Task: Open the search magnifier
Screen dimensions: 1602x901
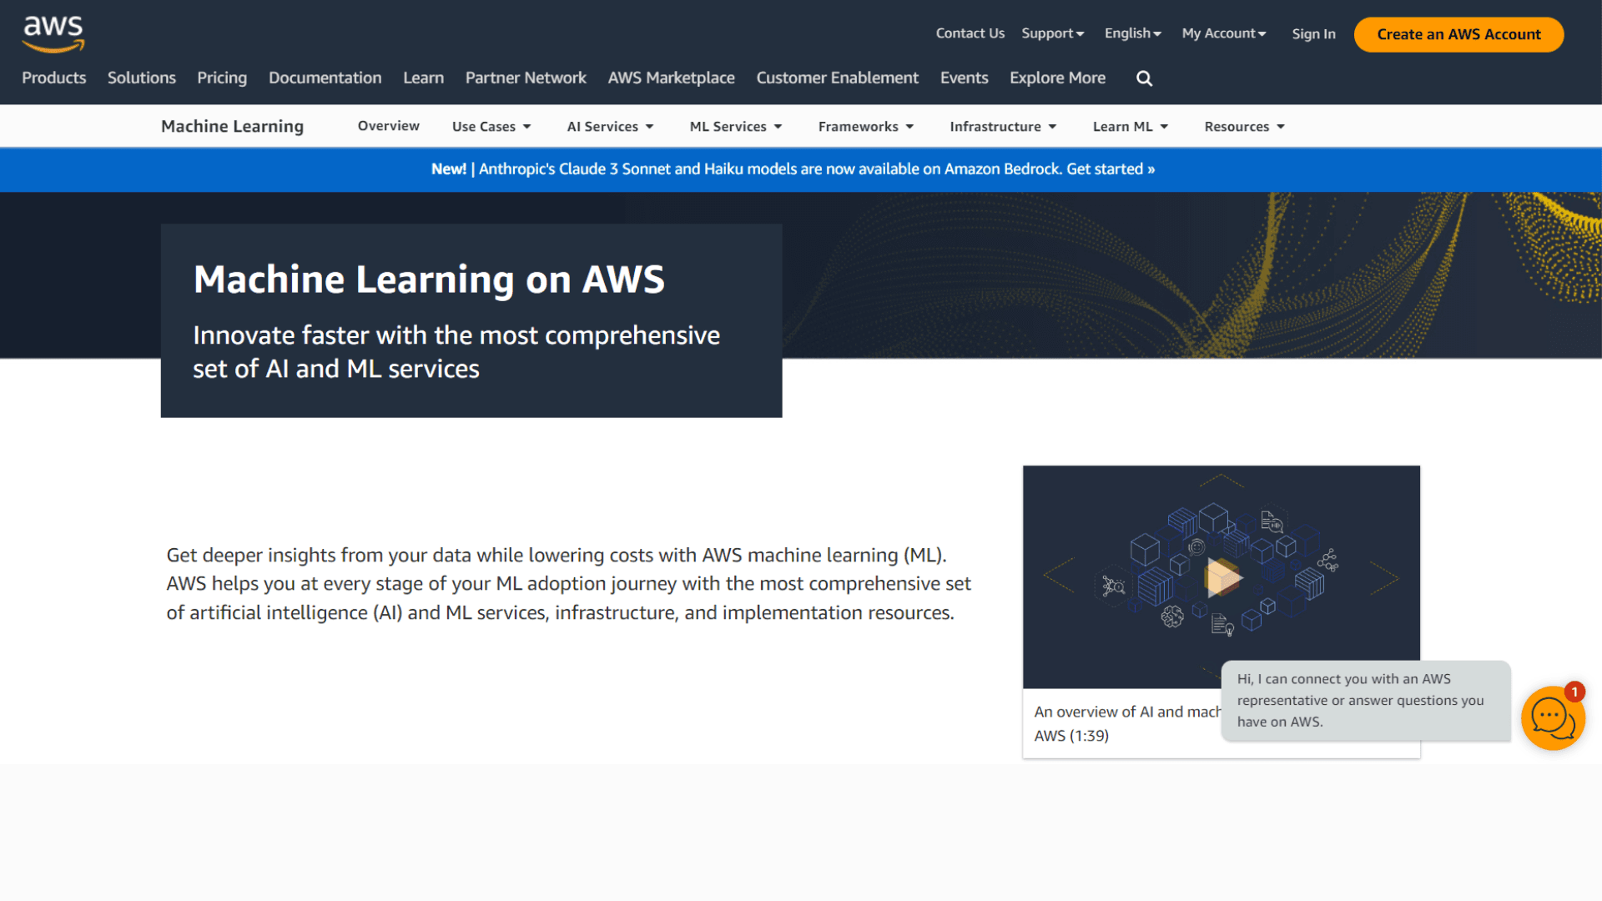Action: 1143,78
